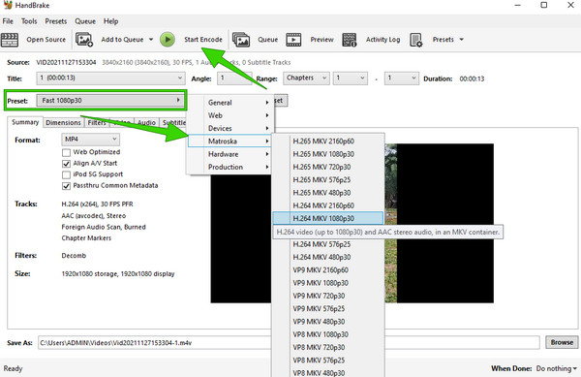Open the Range Chapters dropdown
This screenshot has width=581, height=377.
306,79
